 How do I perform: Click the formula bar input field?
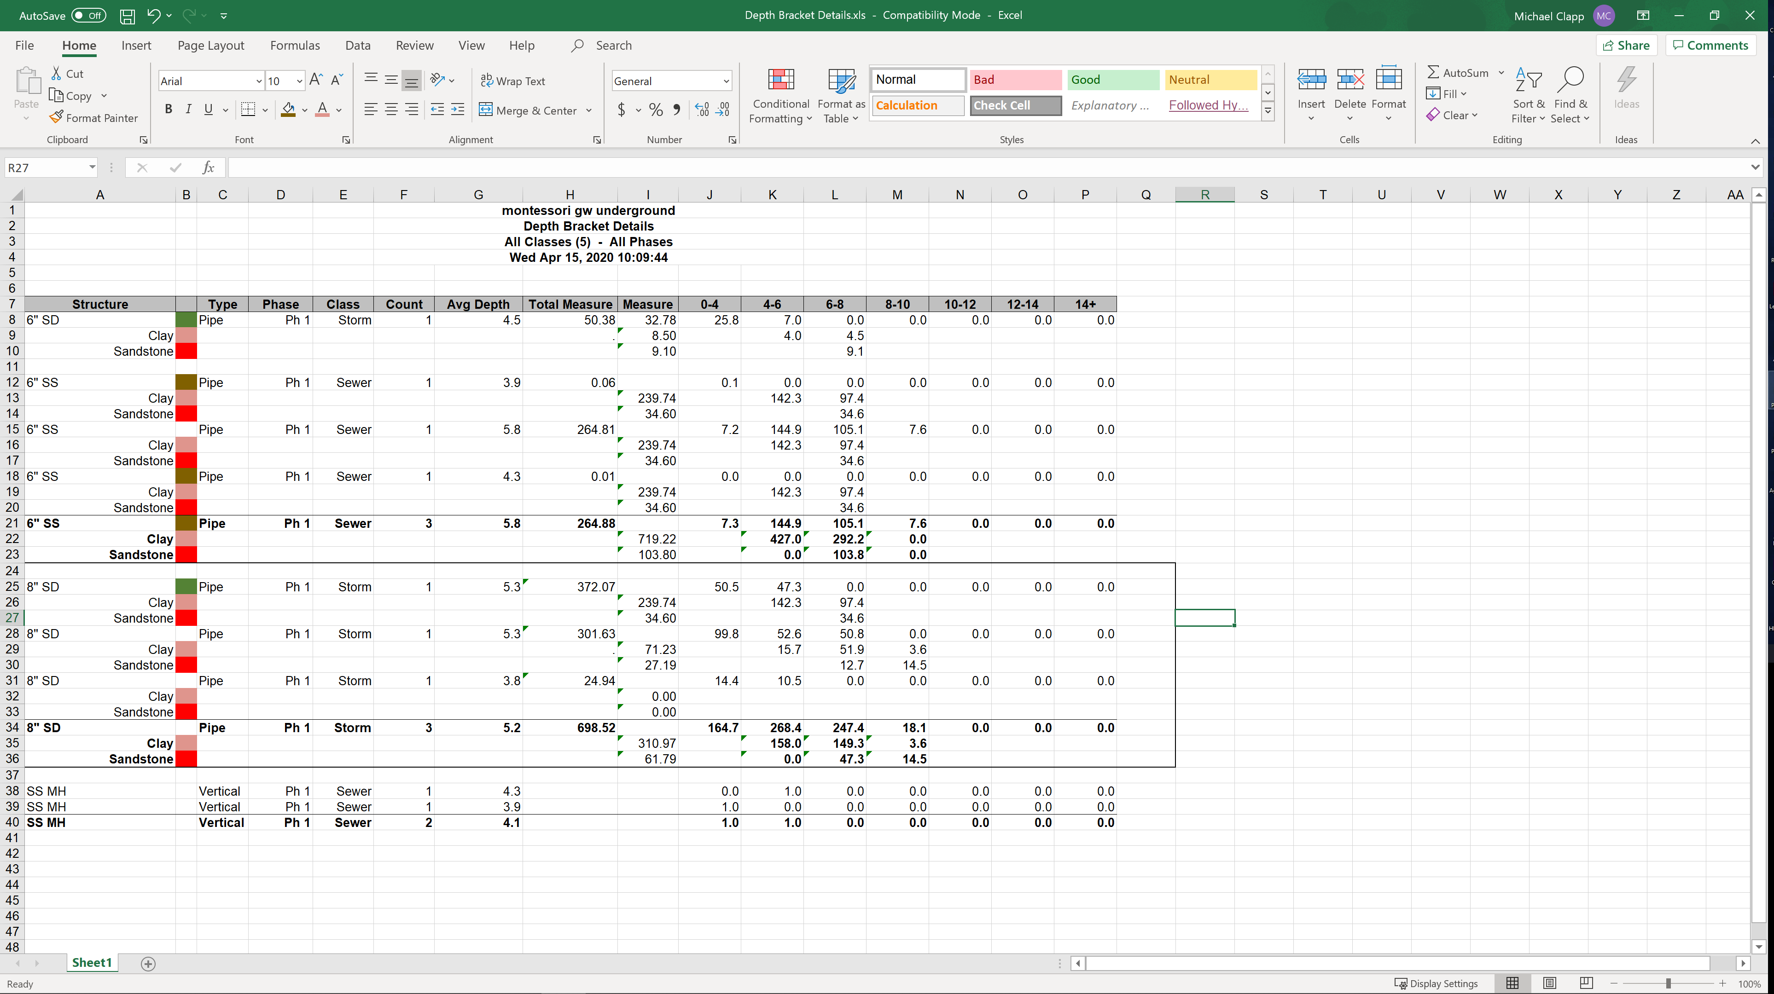(964, 167)
